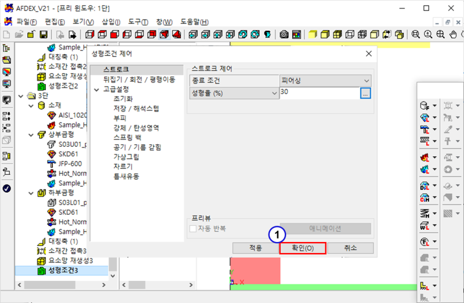Screen dimensions: 464x303
Task: Click the 적용 button
Action: tap(255, 248)
